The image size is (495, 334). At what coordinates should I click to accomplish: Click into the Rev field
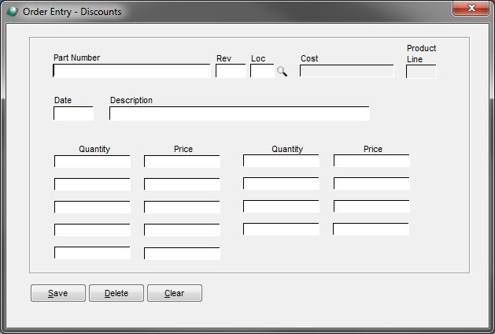pos(231,71)
